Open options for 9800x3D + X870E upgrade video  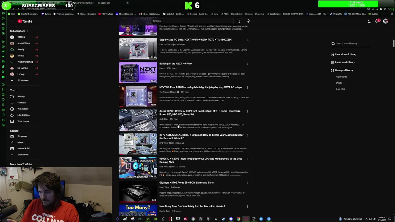click(x=247, y=159)
